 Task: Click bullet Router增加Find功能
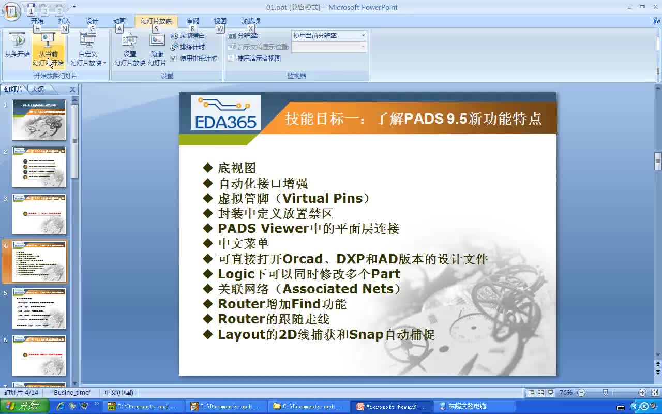tap(282, 304)
